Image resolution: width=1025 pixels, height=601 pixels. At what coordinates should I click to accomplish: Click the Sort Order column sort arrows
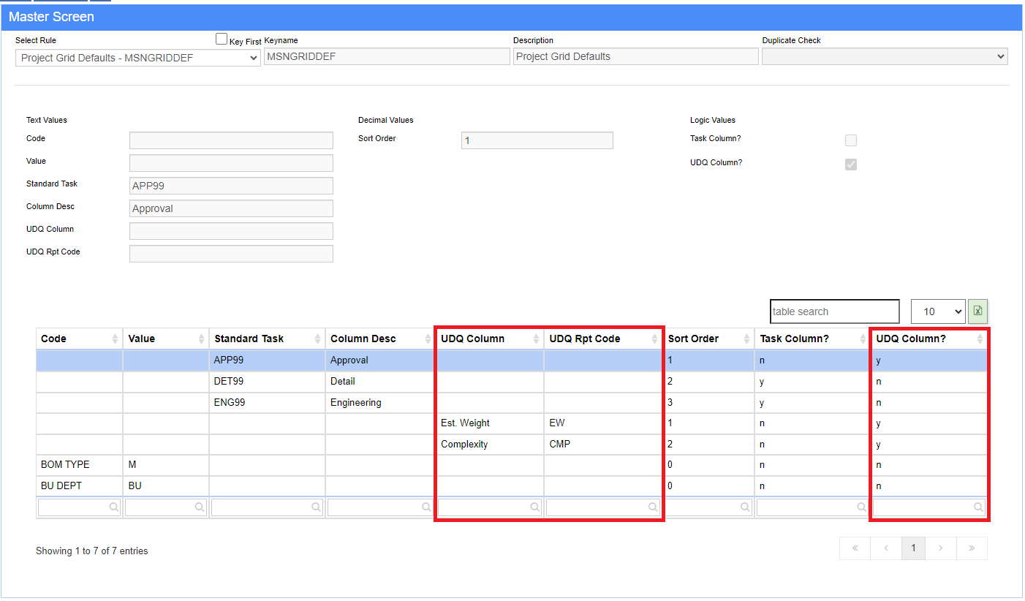tap(745, 339)
